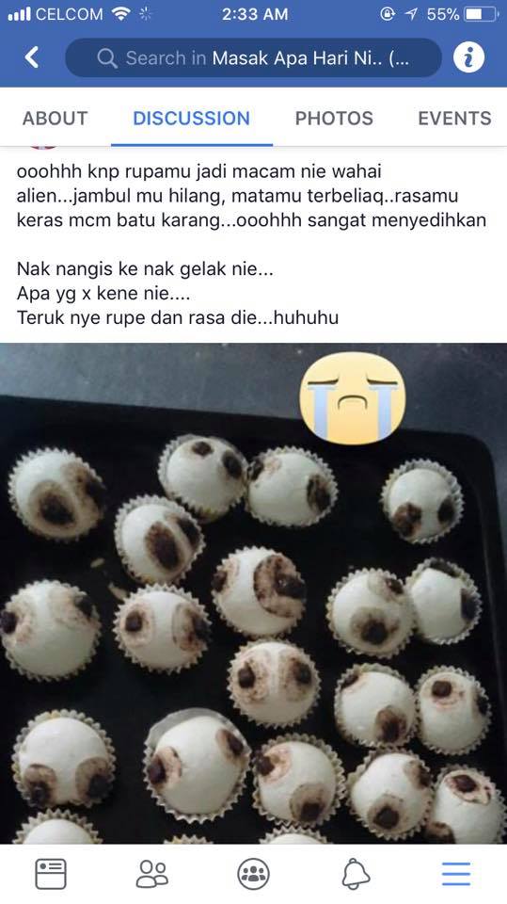Tap the Wi-Fi status icon
The image size is (507, 904).
point(121,14)
